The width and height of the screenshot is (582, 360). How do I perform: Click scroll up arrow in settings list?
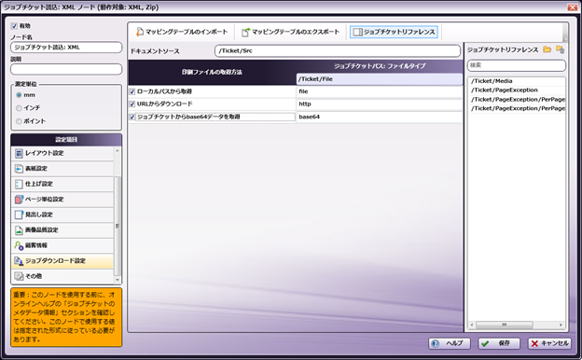click(118, 151)
